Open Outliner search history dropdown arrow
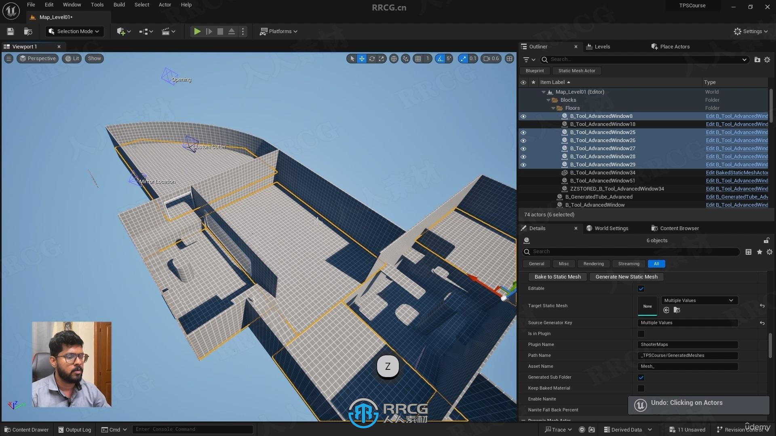776x436 pixels. click(x=744, y=60)
